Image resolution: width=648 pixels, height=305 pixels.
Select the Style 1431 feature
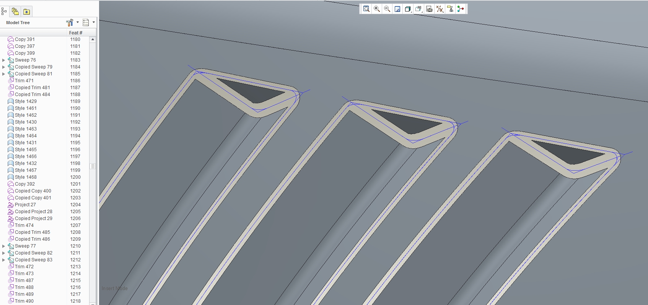click(26, 143)
